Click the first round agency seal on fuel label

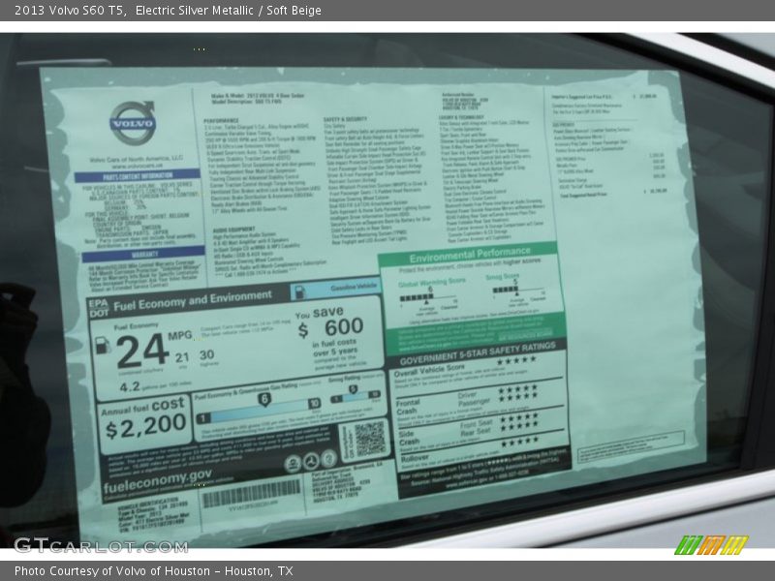click(x=293, y=464)
